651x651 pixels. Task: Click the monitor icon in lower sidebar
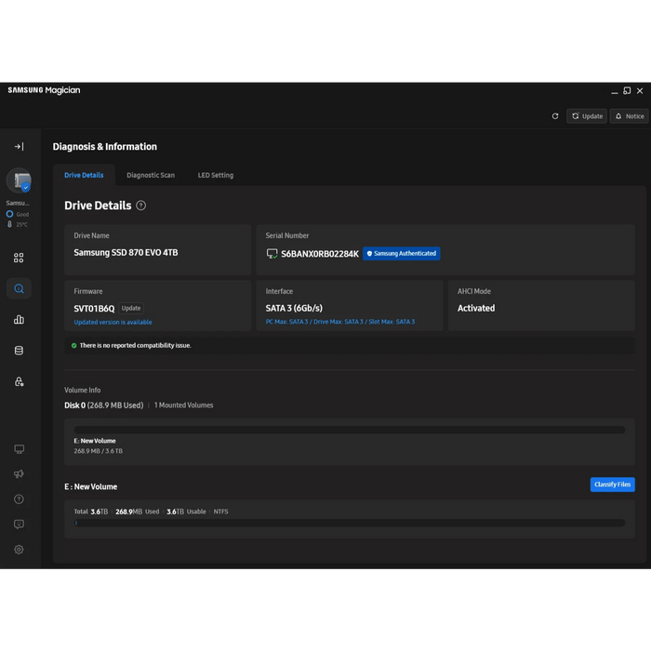coord(19,449)
